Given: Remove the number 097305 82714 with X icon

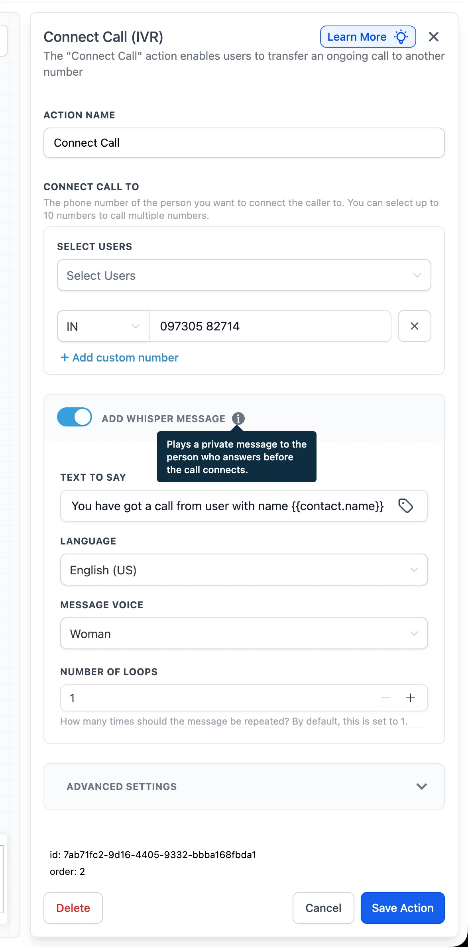Looking at the screenshot, I should [414, 326].
